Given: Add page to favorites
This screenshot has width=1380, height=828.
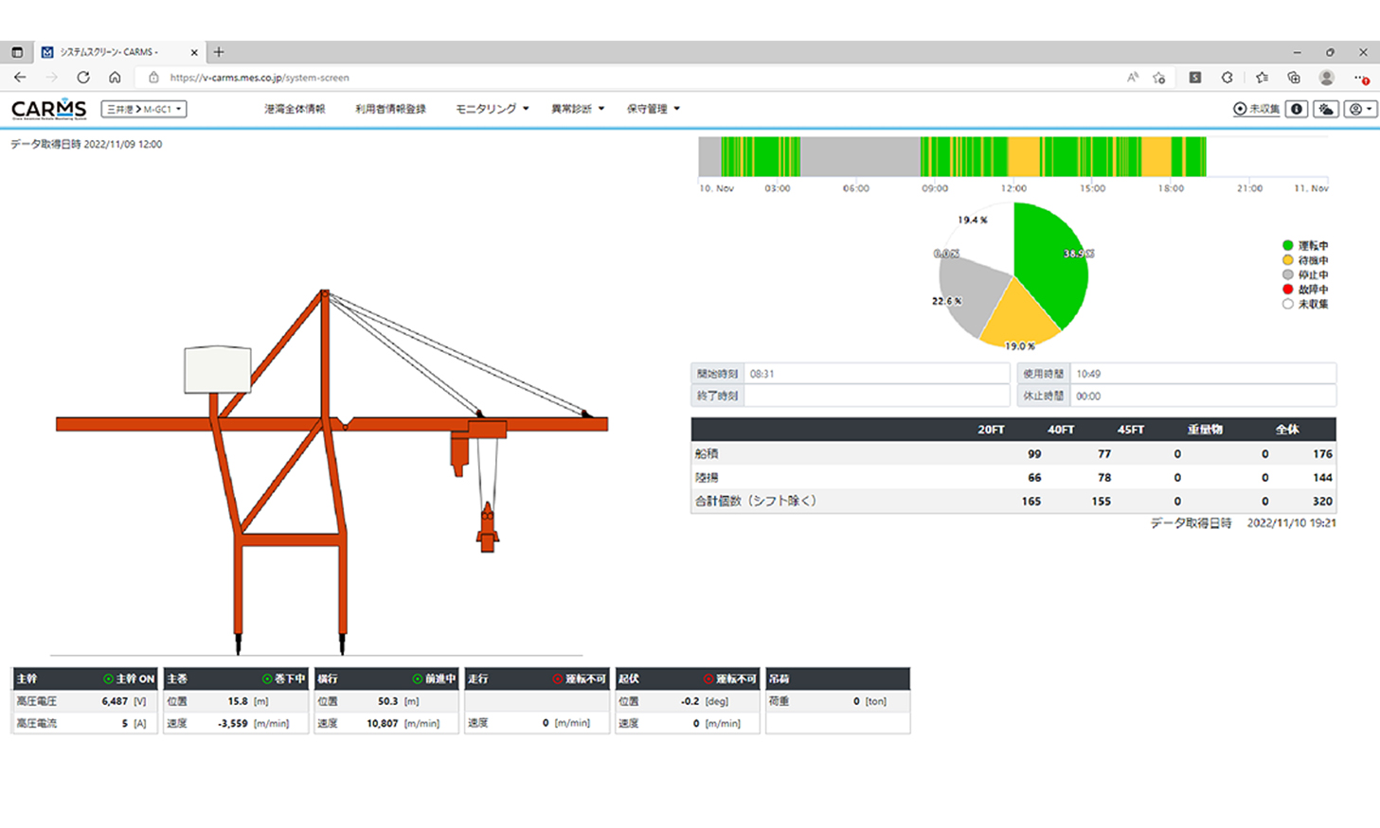Looking at the screenshot, I should tap(1158, 78).
